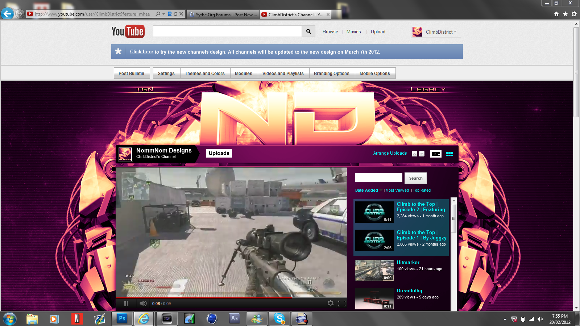This screenshot has height=326, width=580.
Task: Open Themes and Colors tab
Action: point(205,73)
